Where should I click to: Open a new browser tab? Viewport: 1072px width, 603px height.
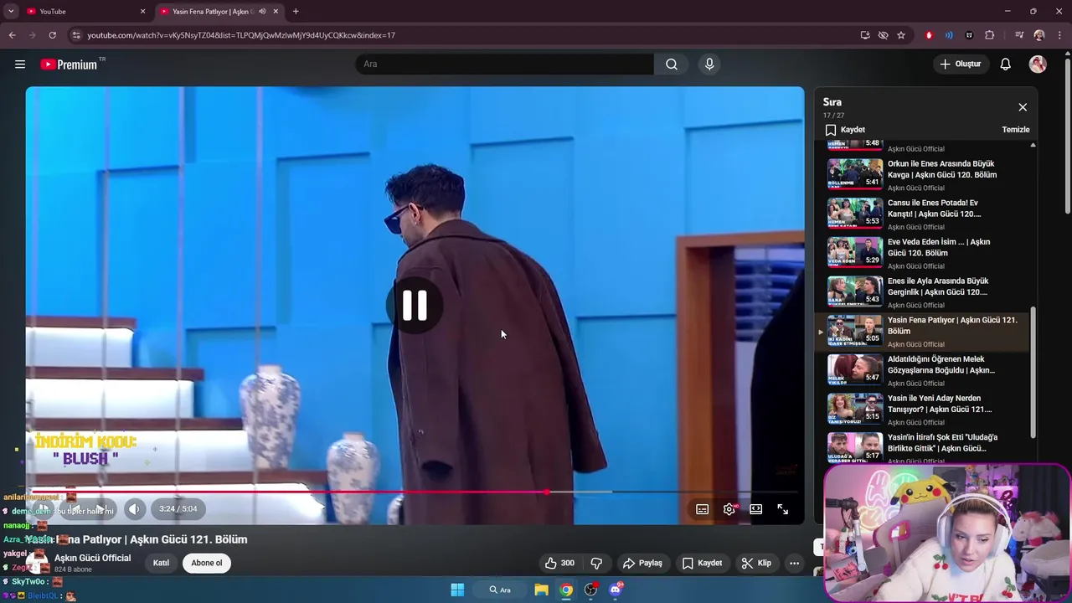(x=296, y=12)
